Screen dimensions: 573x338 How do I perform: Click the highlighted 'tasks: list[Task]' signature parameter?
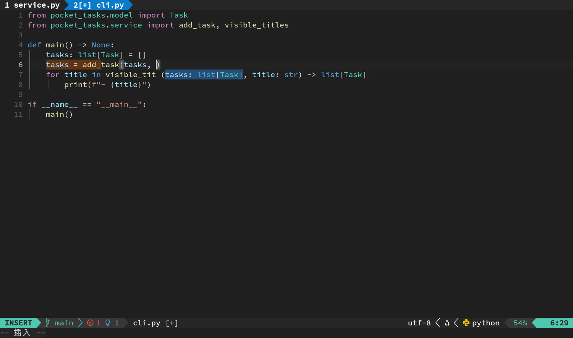coord(204,74)
